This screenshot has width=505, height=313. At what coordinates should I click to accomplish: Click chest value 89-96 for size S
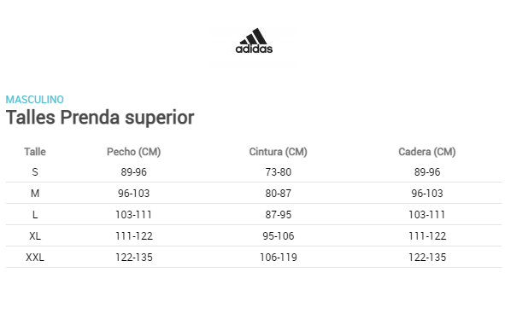click(x=133, y=172)
